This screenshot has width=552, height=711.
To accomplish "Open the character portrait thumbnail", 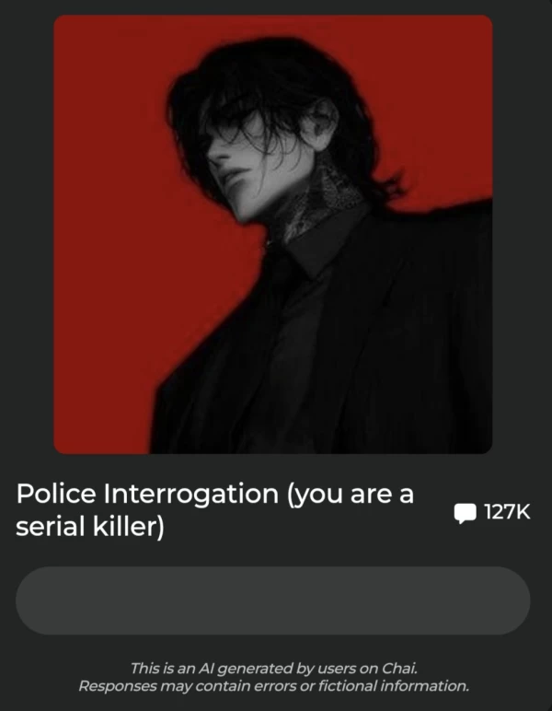I will coord(273,234).
